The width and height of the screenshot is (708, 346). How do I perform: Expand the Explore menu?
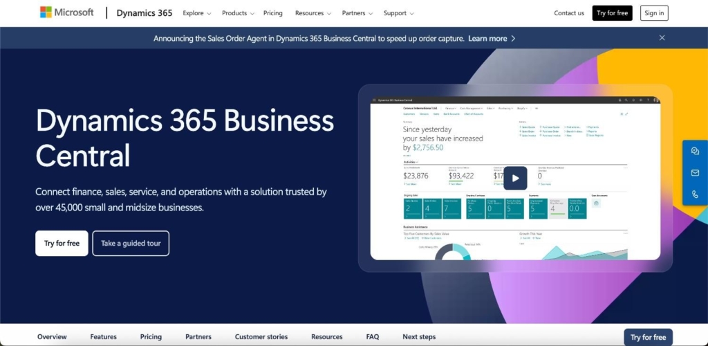coord(197,13)
